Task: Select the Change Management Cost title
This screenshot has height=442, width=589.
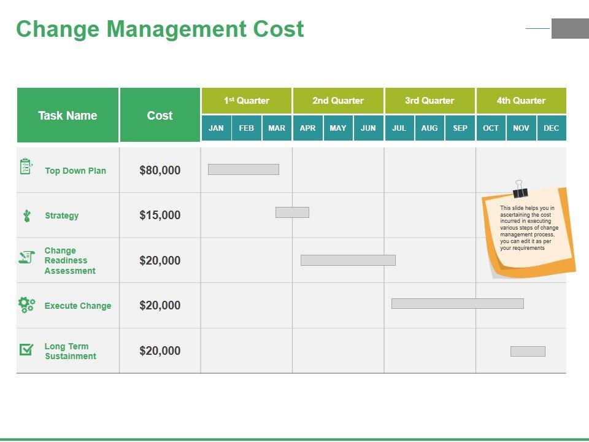Action: tap(160, 29)
